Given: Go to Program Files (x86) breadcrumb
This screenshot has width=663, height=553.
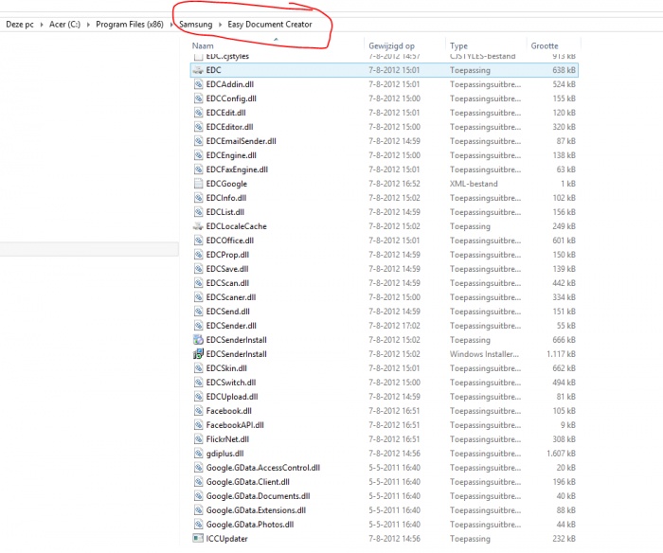Looking at the screenshot, I should point(130,25).
